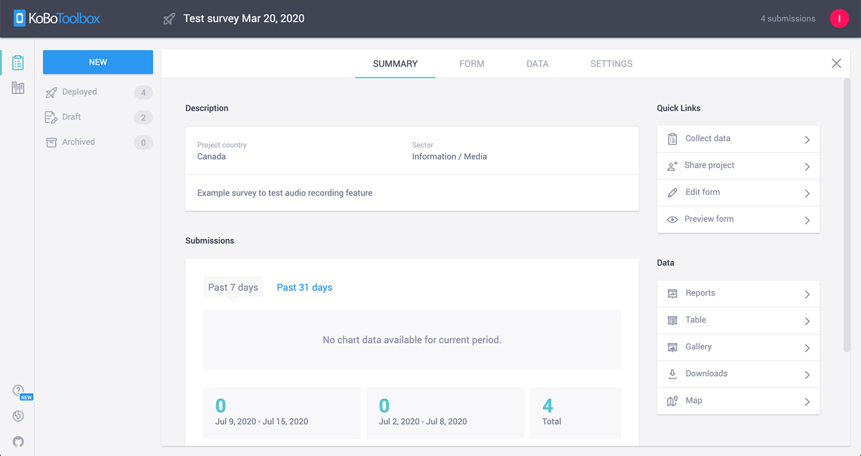Open Table via its chevron arrow
The width and height of the screenshot is (861, 456).
tap(807, 320)
